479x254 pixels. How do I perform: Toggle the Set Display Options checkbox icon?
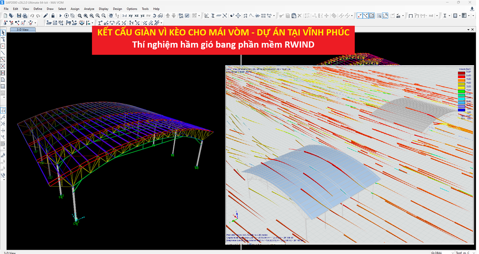pos(187,16)
